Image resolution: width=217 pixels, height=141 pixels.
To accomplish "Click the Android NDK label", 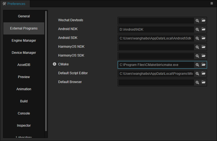I will click(x=68, y=29).
